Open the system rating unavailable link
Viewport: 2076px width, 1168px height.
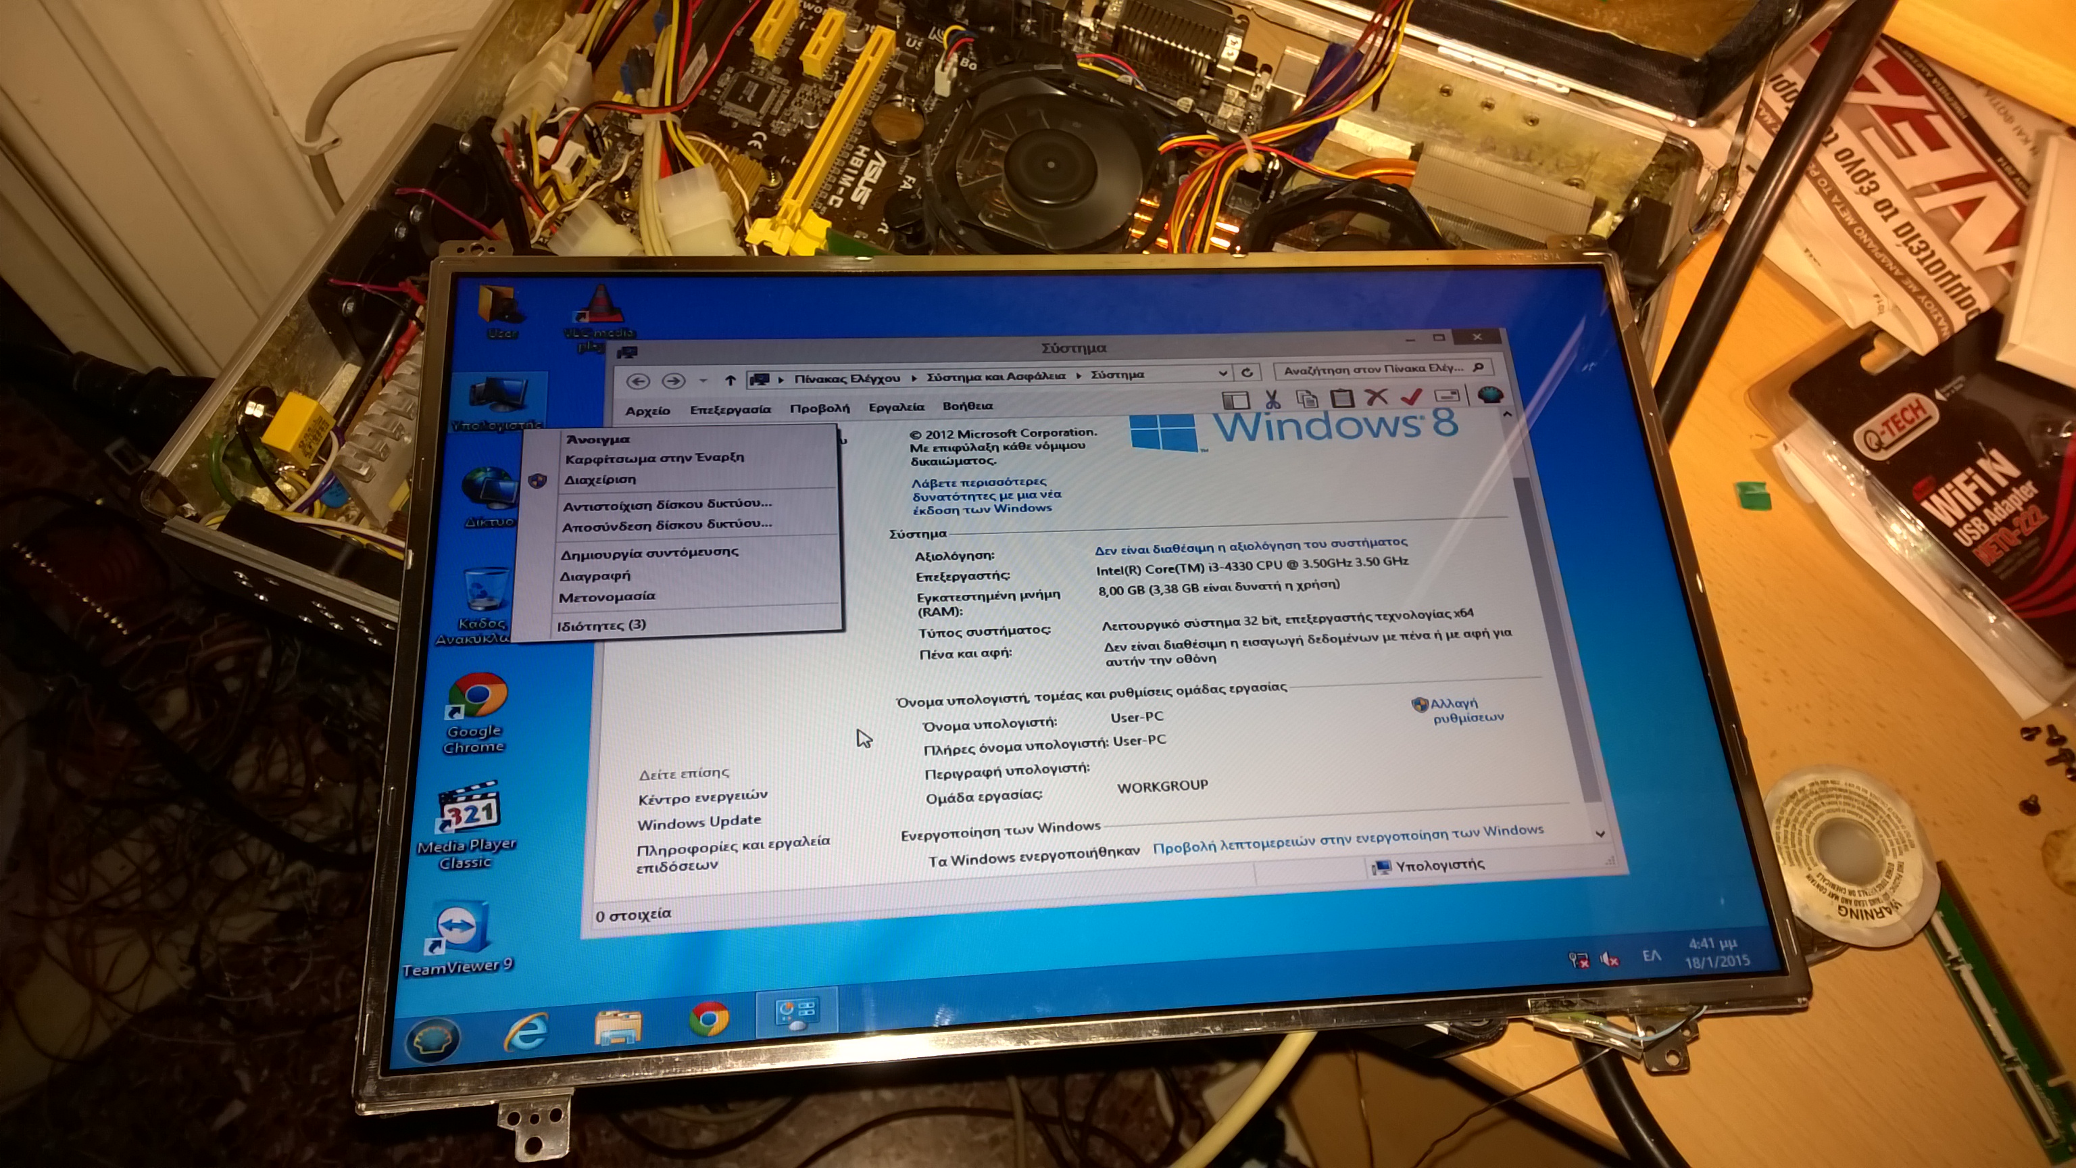[1251, 547]
